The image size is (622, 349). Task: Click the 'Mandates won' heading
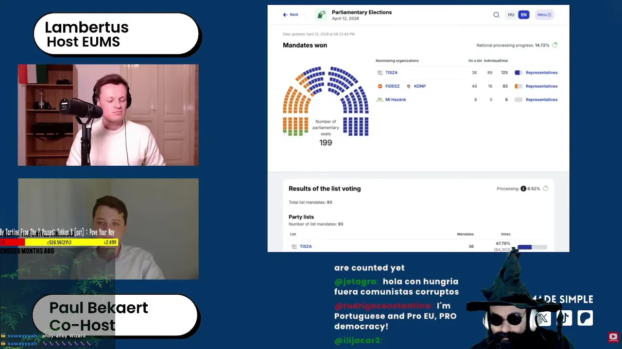point(305,45)
